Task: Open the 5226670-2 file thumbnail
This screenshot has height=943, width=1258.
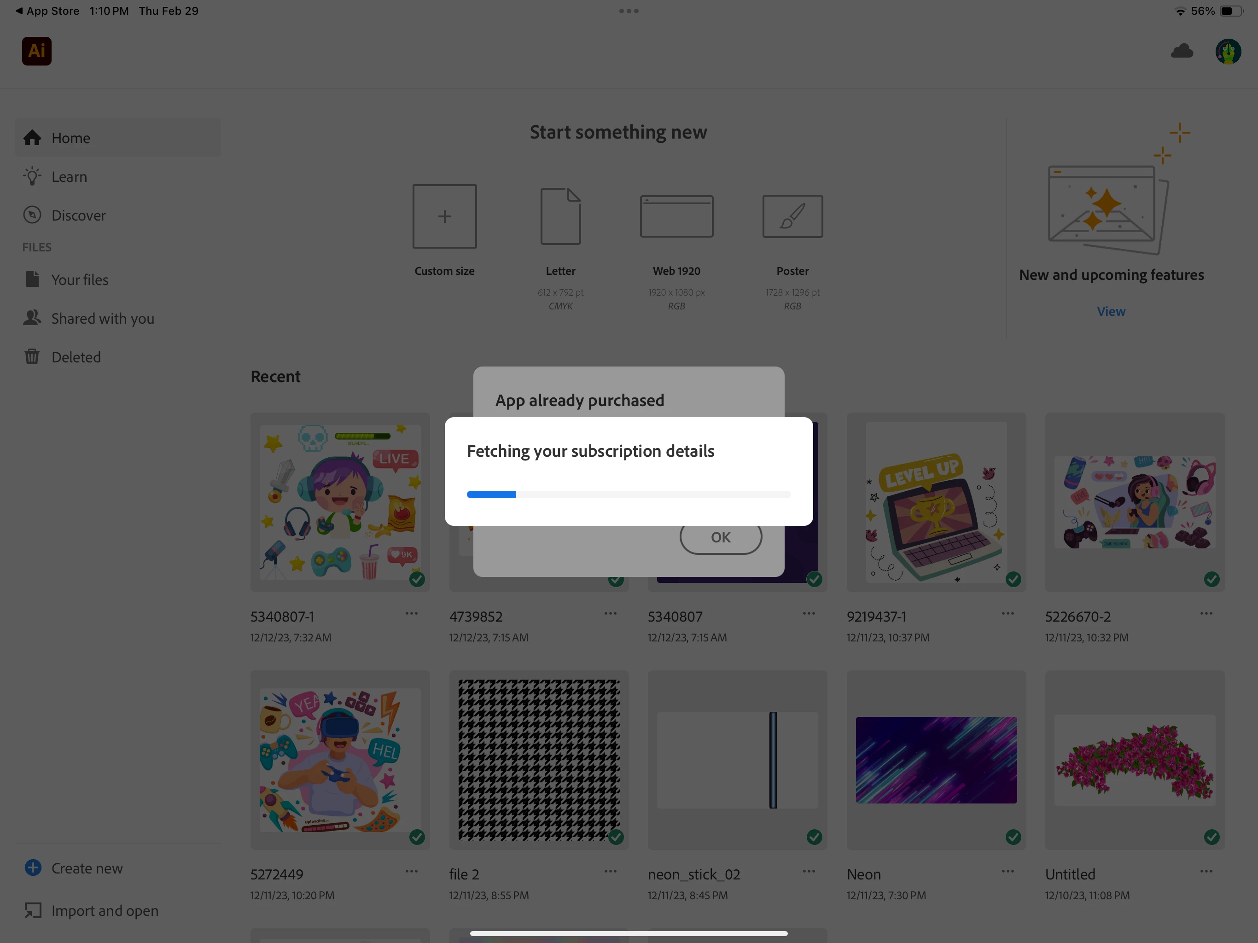Action: point(1134,502)
